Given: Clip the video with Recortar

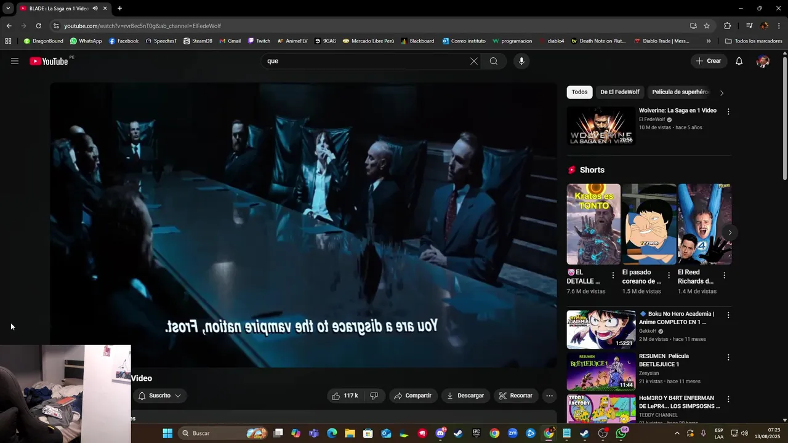Looking at the screenshot, I should point(516,396).
